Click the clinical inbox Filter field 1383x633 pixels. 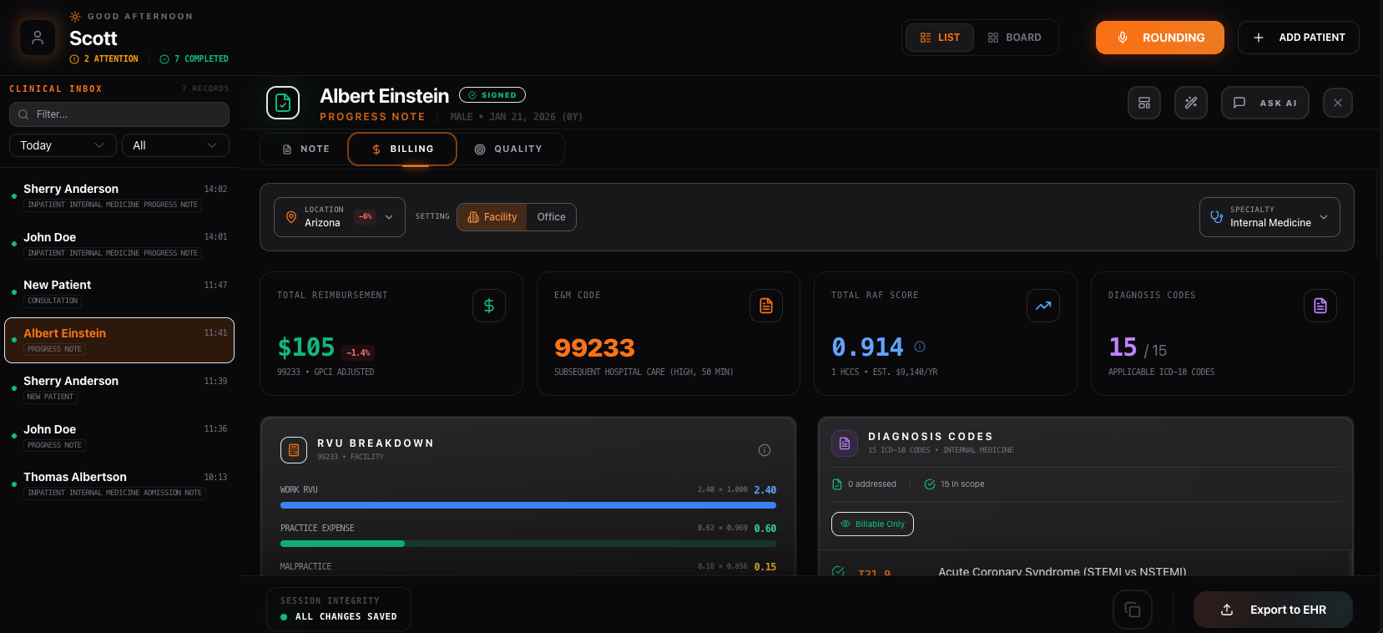119,114
